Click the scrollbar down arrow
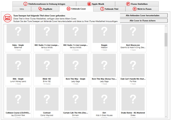The width and height of the screenshot is (171, 120). (x=166, y=117)
